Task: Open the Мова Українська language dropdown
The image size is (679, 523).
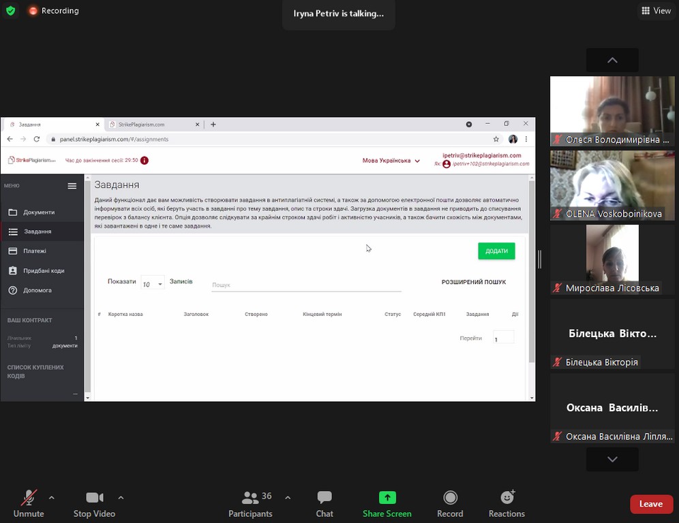Action: coord(391,161)
